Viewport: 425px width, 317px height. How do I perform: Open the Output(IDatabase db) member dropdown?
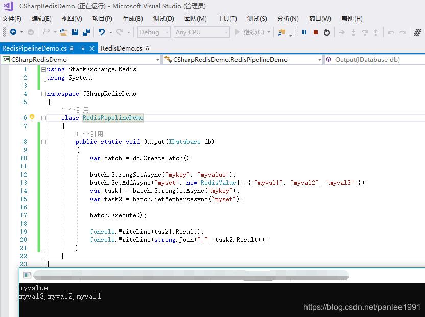pyautogui.click(x=374, y=60)
